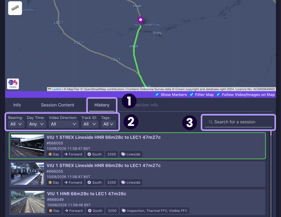Switch to the Info tab
Image resolution: width=281 pixels, height=217 pixels.
click(x=17, y=105)
